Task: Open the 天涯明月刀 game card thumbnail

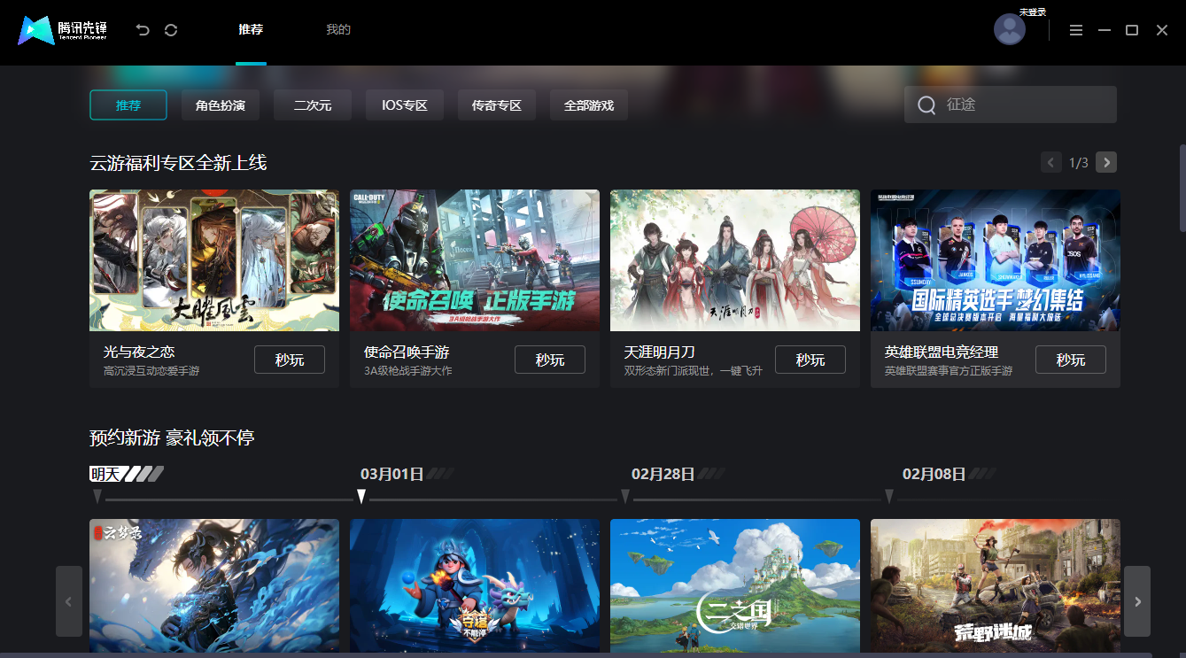Action: click(734, 259)
